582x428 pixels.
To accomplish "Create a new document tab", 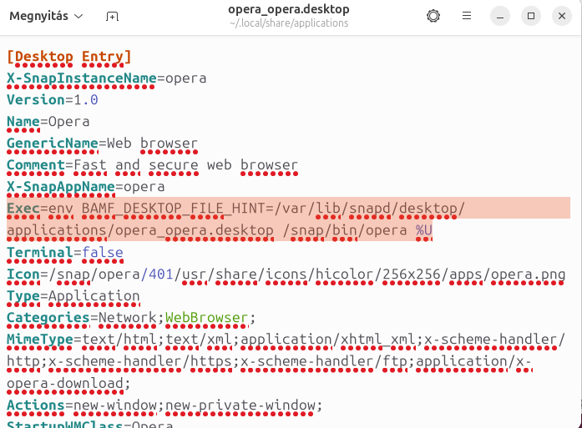I will coord(112,17).
